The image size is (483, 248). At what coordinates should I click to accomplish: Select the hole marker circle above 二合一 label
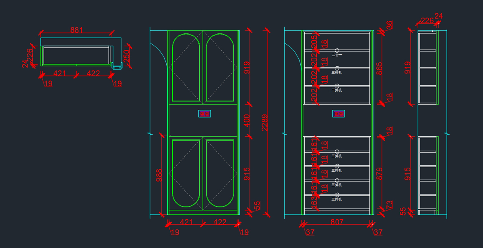pos(337,50)
